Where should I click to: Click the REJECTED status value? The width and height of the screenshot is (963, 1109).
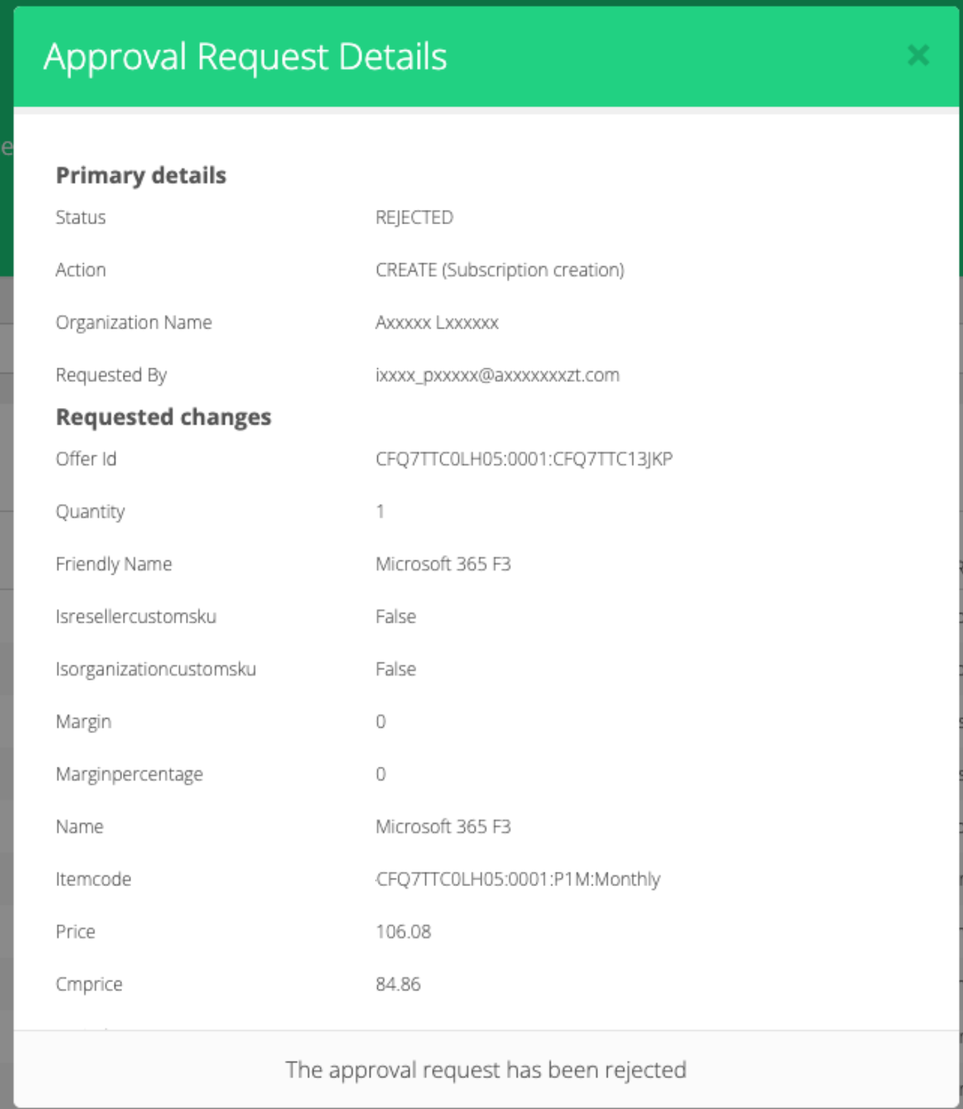pos(414,217)
